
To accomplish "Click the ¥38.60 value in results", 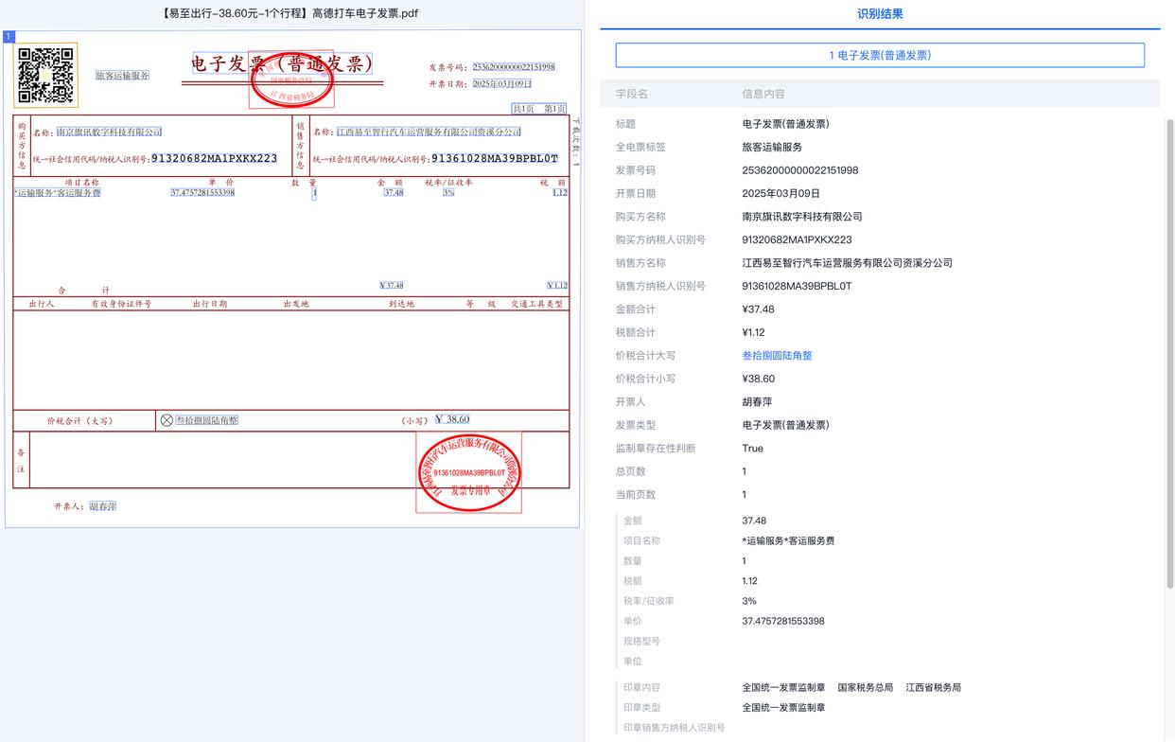I will [x=758, y=379].
